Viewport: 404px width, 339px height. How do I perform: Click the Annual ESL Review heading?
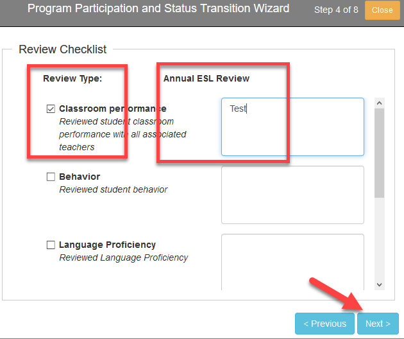point(206,78)
